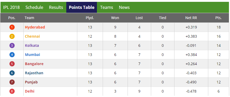Open the Schedule tab

(34, 8)
